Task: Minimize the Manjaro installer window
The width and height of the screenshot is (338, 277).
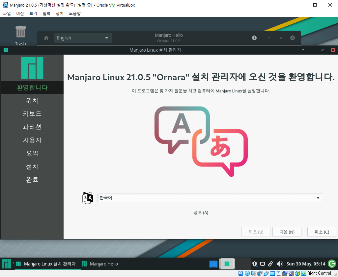Action: point(312,50)
